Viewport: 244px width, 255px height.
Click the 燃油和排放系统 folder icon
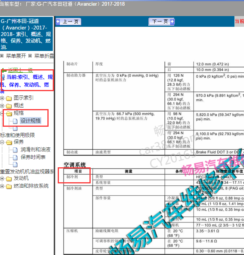point(9,186)
